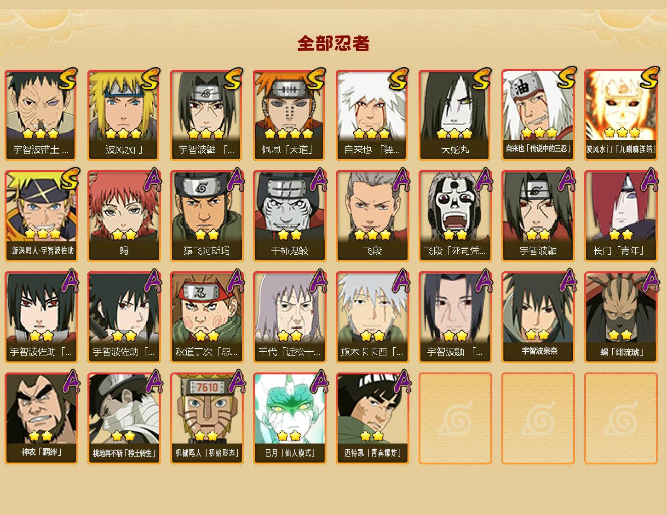Select the 迈特凯「青春爆炸」 card
This screenshot has width=667, height=515.
tap(373, 418)
